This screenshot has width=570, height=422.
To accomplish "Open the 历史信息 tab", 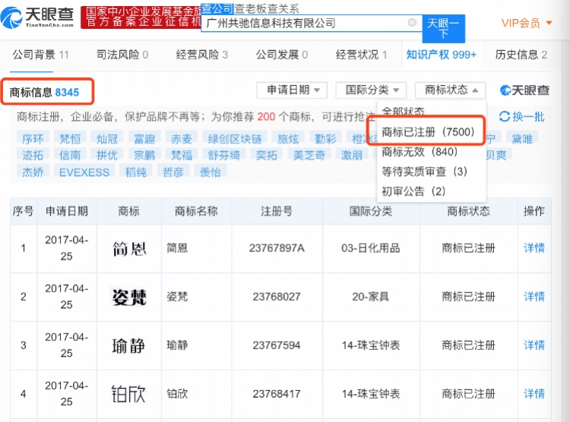I will [521, 55].
